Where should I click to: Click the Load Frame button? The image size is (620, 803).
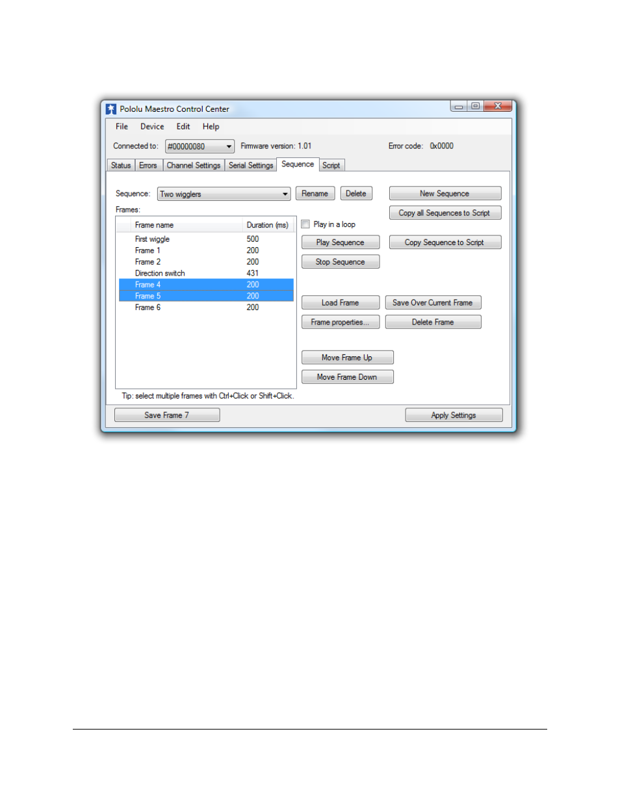coord(341,303)
